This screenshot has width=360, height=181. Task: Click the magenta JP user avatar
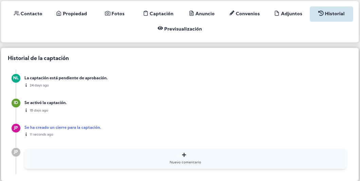pyautogui.click(x=16, y=128)
